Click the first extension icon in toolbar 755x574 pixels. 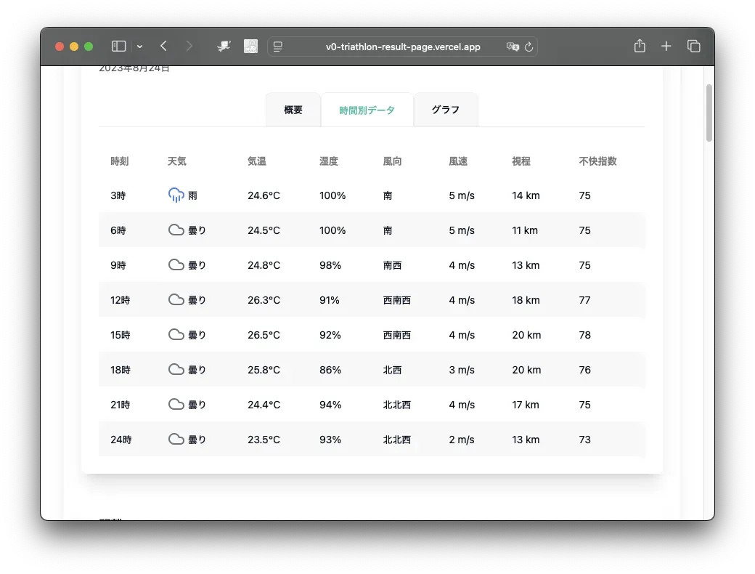pos(224,47)
